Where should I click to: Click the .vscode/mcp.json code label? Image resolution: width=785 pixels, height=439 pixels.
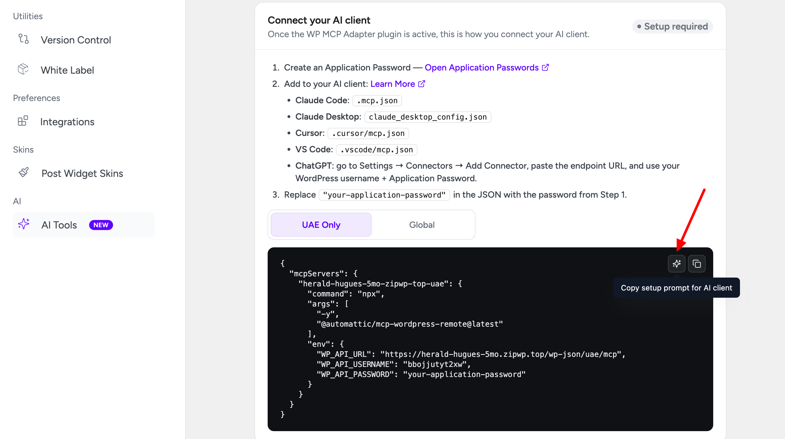[377, 150]
